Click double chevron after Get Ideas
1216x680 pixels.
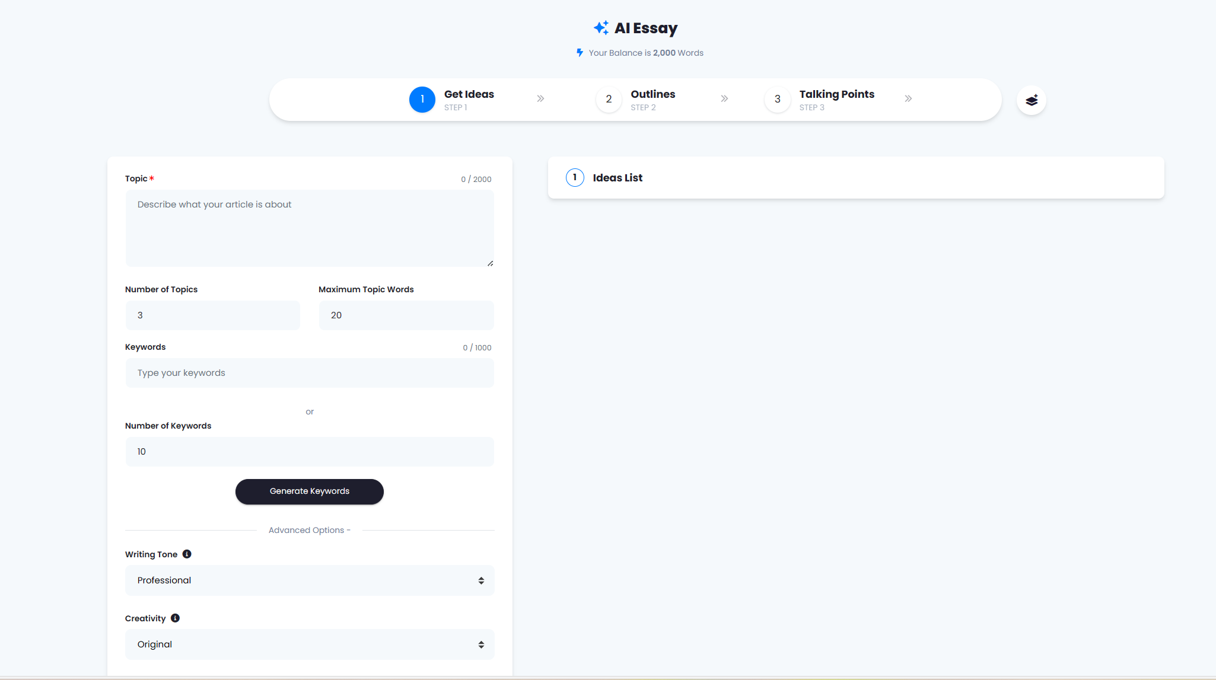pyautogui.click(x=540, y=99)
